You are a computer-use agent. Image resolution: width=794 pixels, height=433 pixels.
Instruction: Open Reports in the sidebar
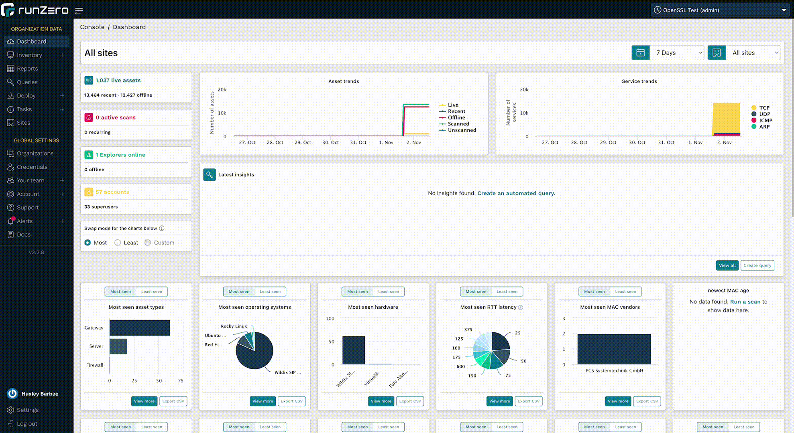coord(27,69)
